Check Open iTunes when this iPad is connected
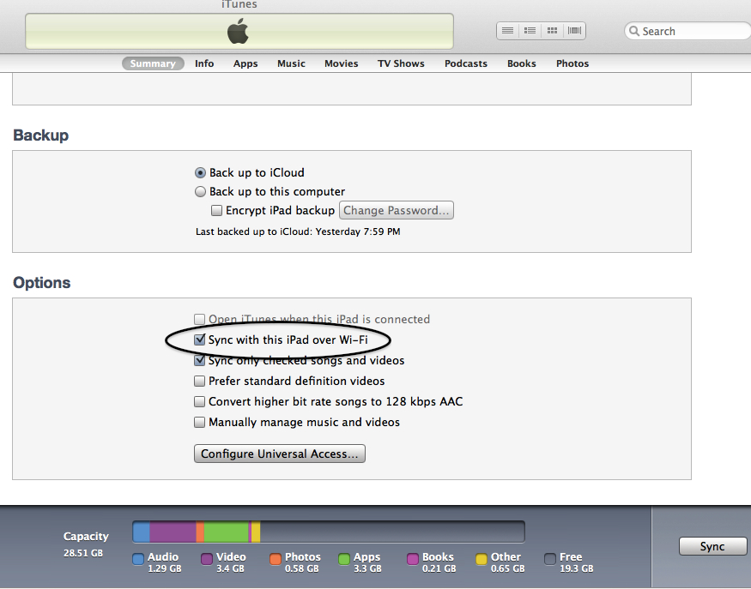751x589 pixels. 199,319
